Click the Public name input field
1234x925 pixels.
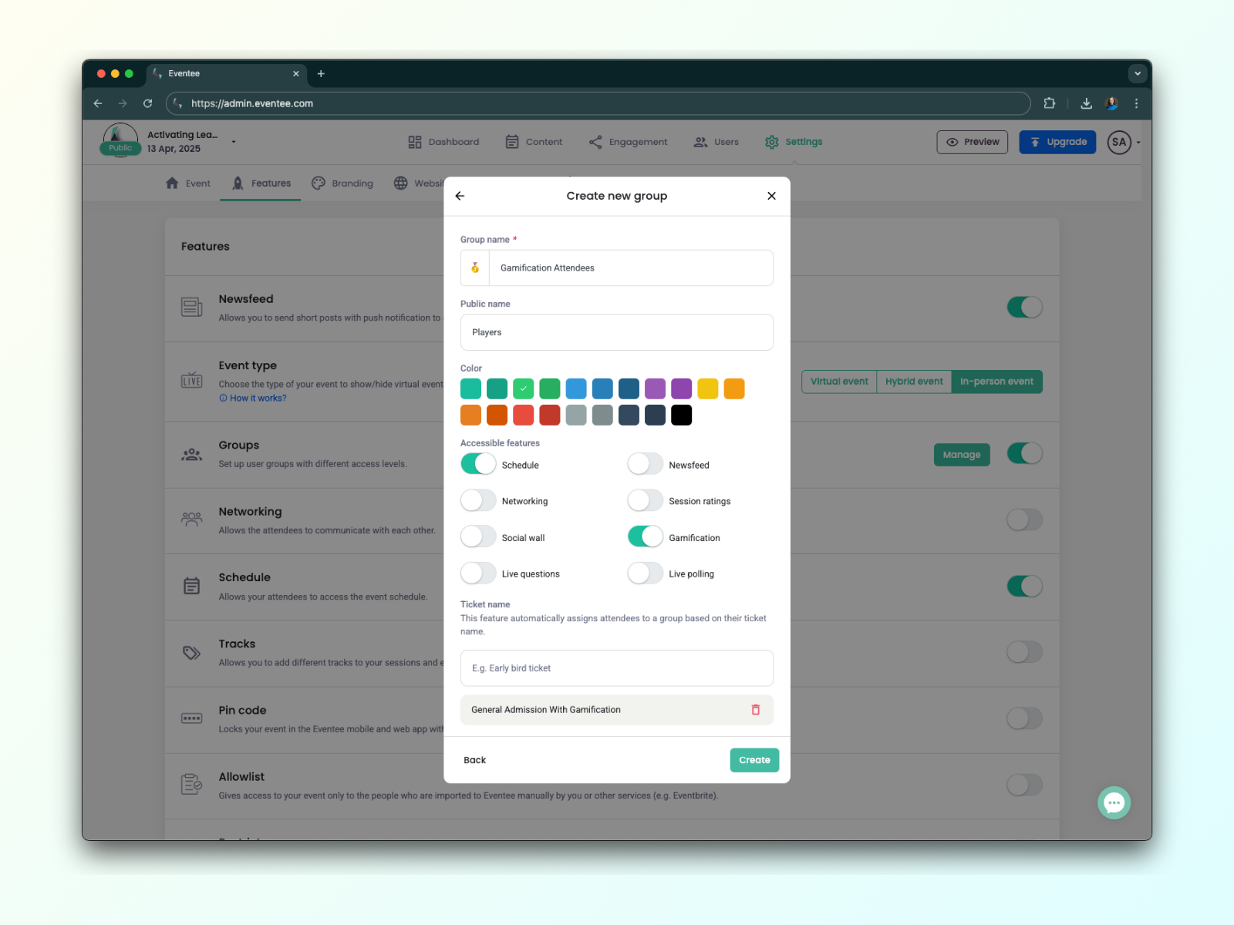(617, 332)
